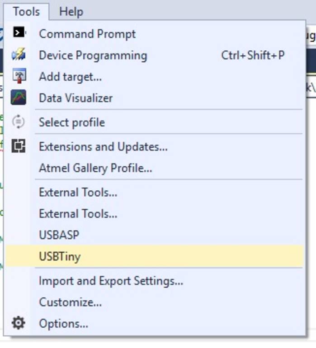Close the open Tools menu header

tap(26, 11)
